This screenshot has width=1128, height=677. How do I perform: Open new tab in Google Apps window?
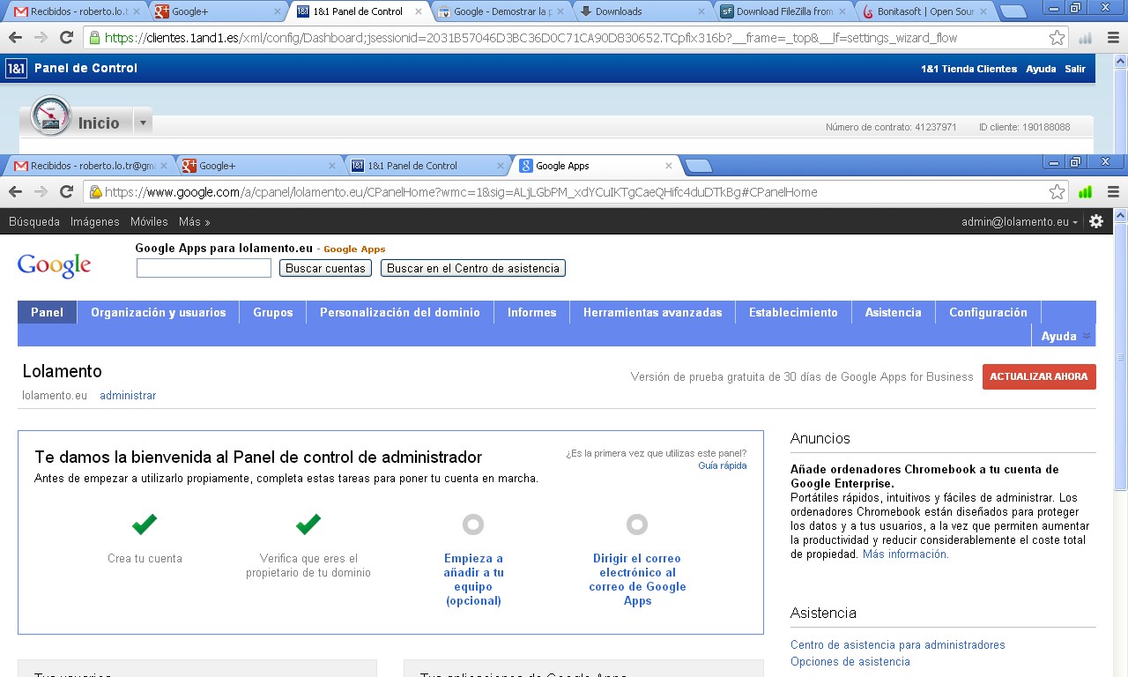point(698,166)
